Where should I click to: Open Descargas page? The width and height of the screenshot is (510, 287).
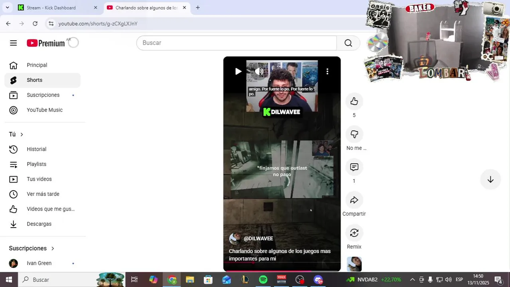43,224
